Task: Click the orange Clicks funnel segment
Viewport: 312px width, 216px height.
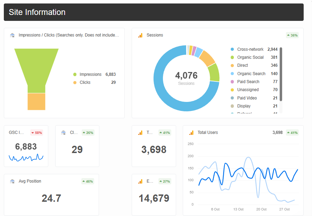Action: click(36, 102)
